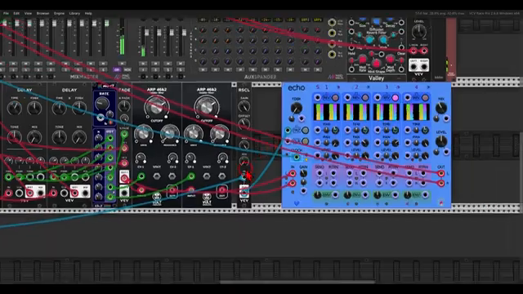Expand echo channel 2 arrow
Screen dimensions: 523x294
tap(369, 87)
